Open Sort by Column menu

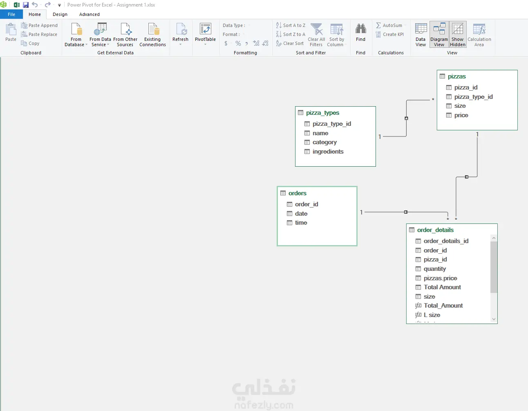(336, 35)
